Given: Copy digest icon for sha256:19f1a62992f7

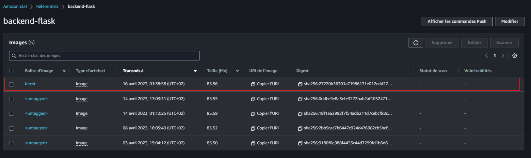Looking at the screenshot, I should pos(300,114).
